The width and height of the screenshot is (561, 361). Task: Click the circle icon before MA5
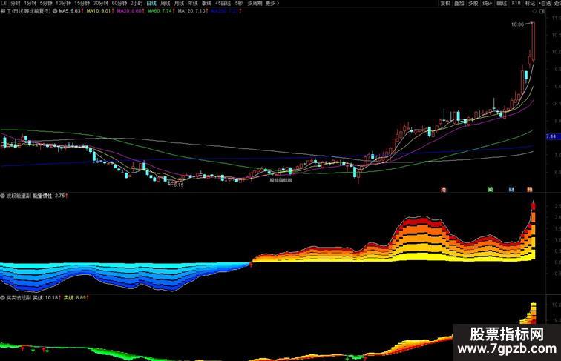[x=55, y=11]
